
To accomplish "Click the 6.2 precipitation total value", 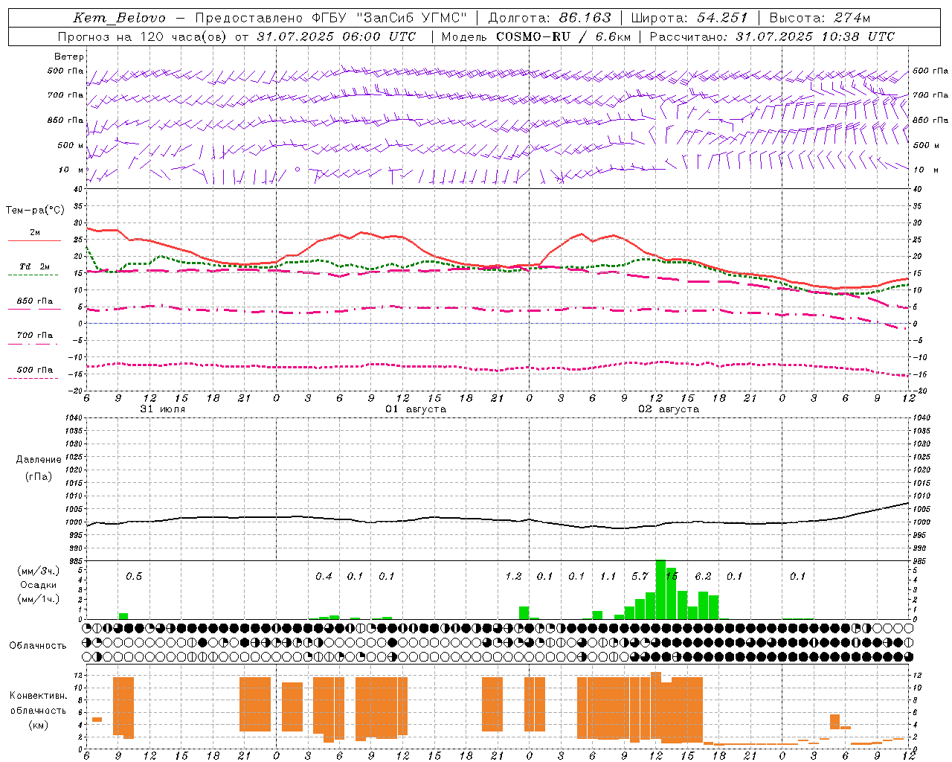I will (703, 576).
